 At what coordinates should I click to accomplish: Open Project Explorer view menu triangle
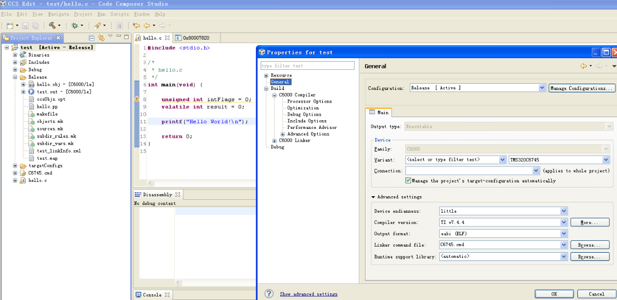110,36
